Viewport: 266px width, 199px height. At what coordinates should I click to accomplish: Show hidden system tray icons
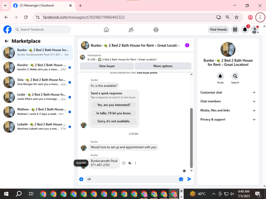tap(214, 194)
